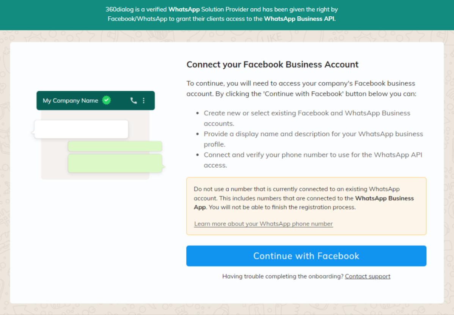Open the three-dot menu in chat header
Viewport: 454px width, 315px height.
[144, 101]
